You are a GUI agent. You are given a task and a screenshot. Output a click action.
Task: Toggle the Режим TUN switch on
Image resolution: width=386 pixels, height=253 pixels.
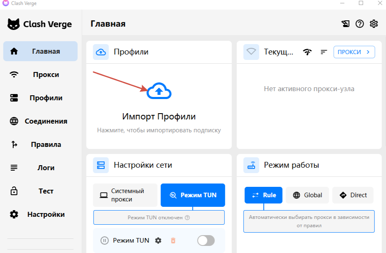(206, 241)
